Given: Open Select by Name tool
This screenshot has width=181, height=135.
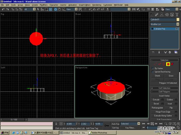Looking at the screenshot, I should 42,9.
